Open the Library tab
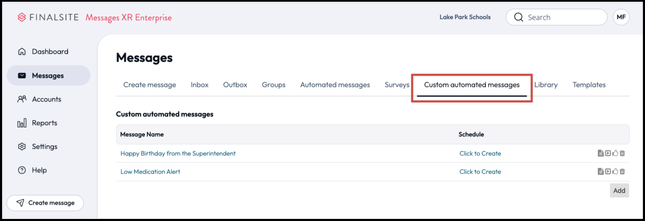 [546, 85]
